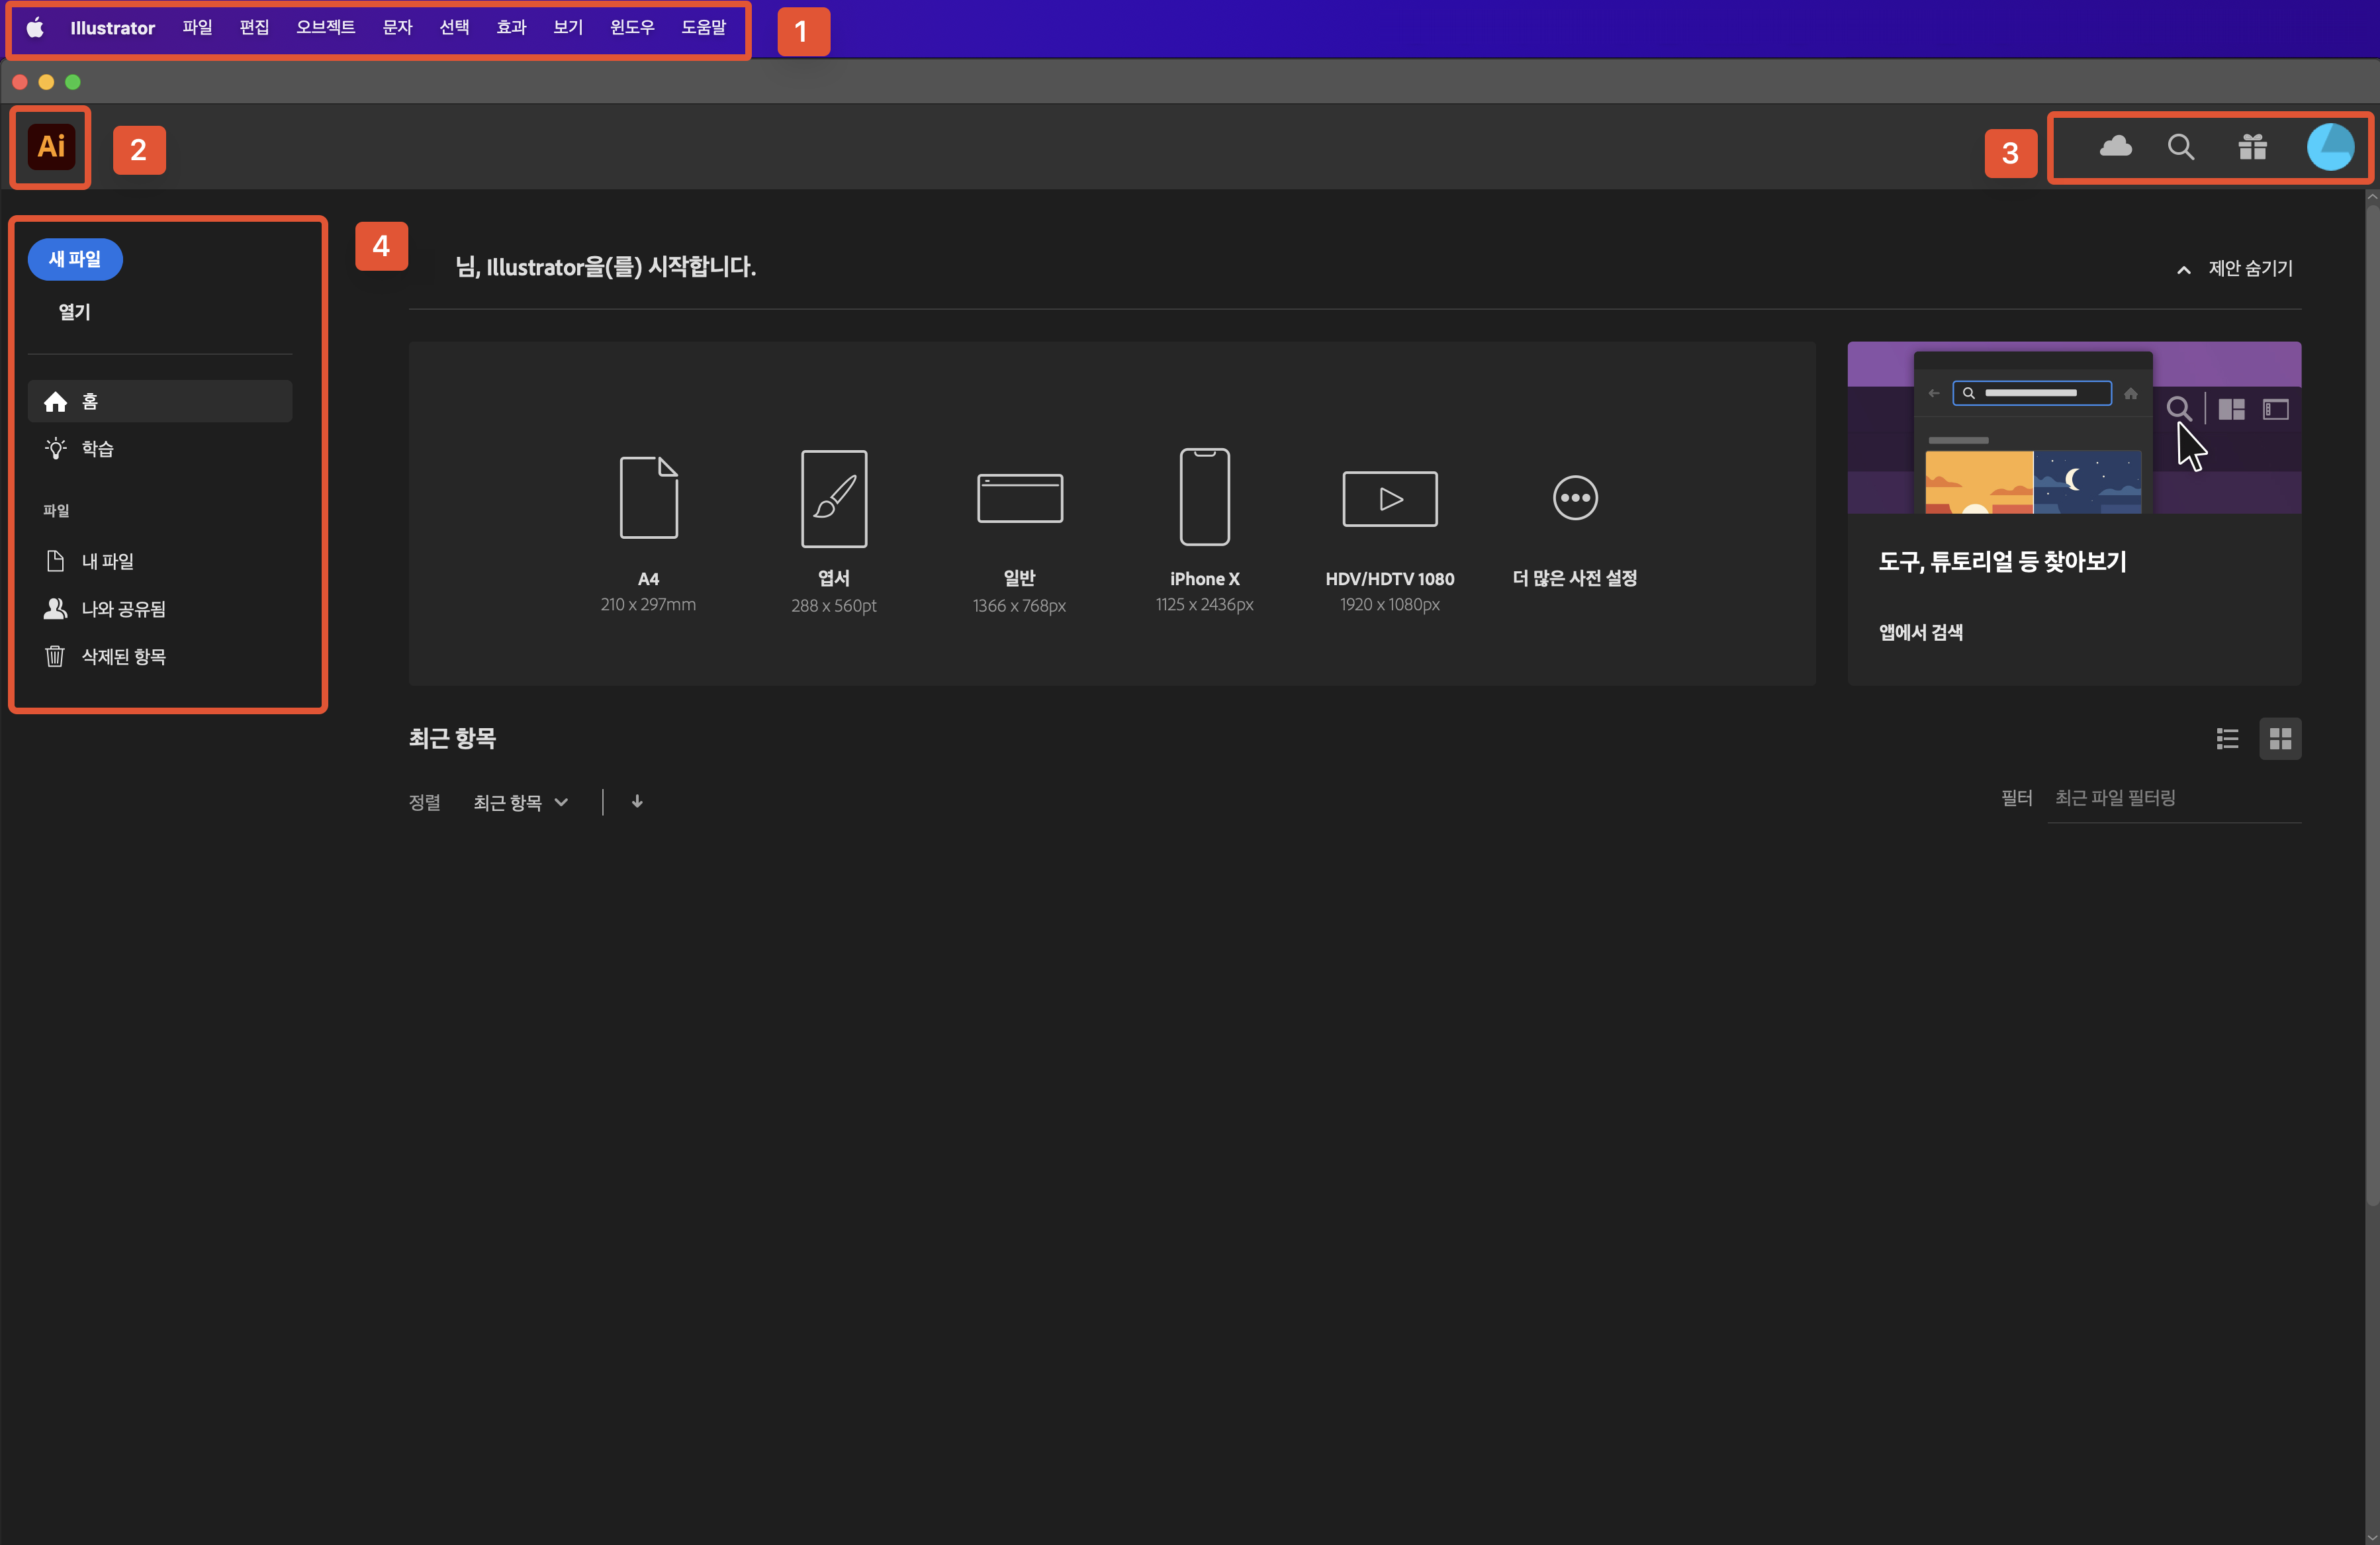Viewport: 2380px width, 1545px height.
Task: Click the search magnifier icon in header
Action: pos(2181,147)
